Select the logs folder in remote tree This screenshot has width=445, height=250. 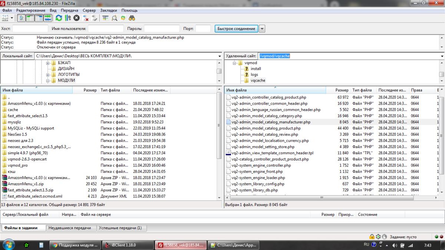point(254,75)
